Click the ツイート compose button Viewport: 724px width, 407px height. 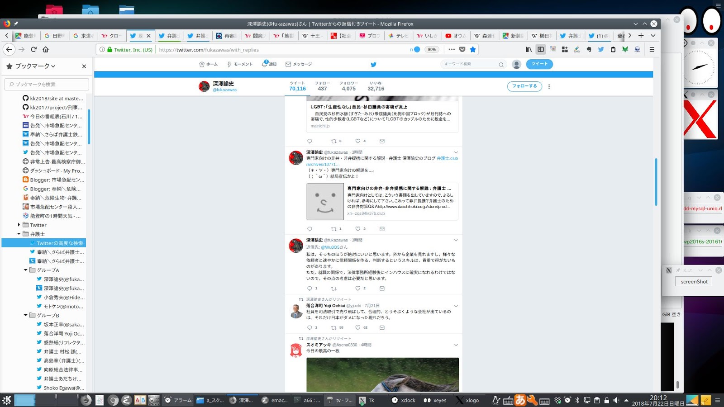(539, 64)
